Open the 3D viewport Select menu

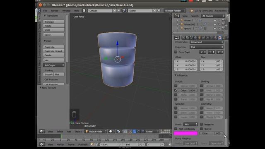coord(60,132)
